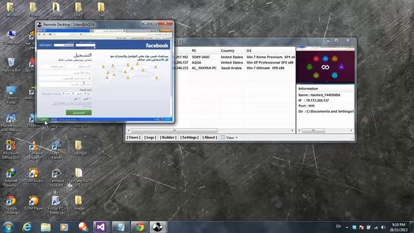Click the Windows Start orb
414x233 pixels.
pyautogui.click(x=8, y=227)
